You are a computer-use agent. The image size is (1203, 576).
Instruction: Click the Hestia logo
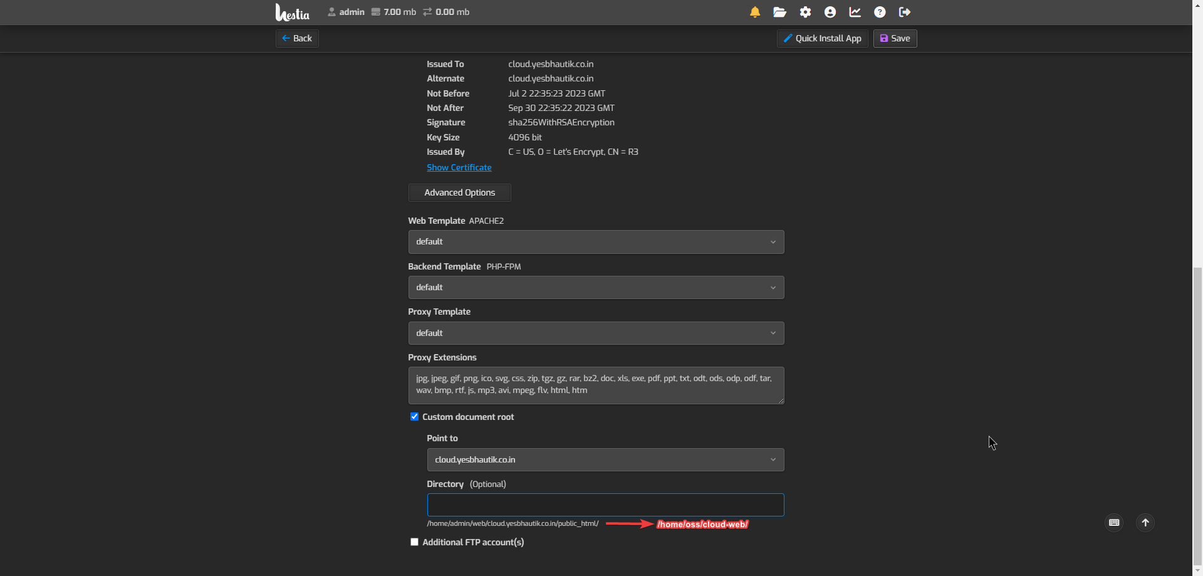(x=293, y=13)
